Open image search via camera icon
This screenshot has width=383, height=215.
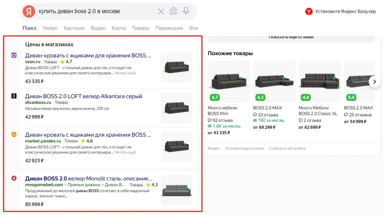[174, 11]
